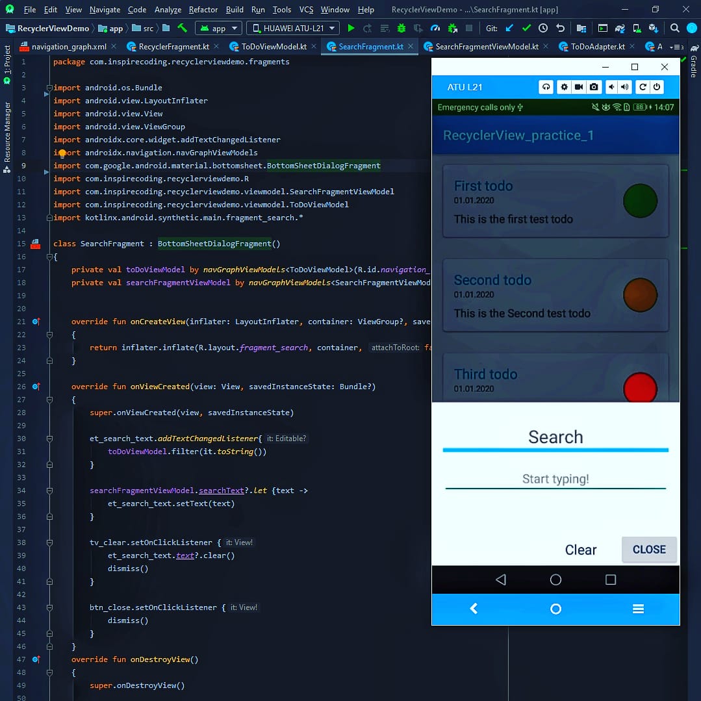
Task: Click the device volume up icon
Action: click(624, 86)
